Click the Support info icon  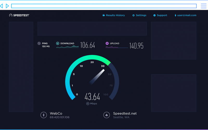click(154, 15)
